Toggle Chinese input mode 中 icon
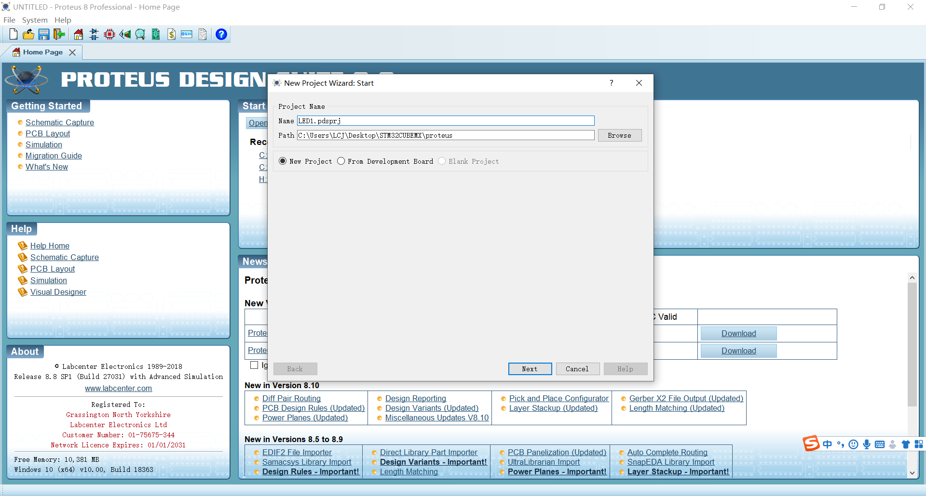The image size is (926, 496). pyautogui.click(x=828, y=444)
